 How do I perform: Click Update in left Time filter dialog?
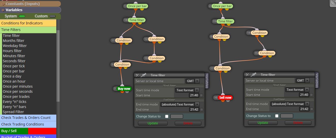(153, 123)
